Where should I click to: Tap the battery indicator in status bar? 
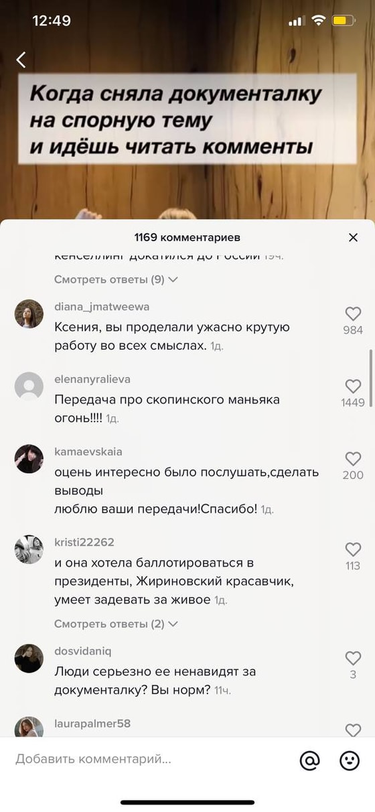pyautogui.click(x=344, y=21)
